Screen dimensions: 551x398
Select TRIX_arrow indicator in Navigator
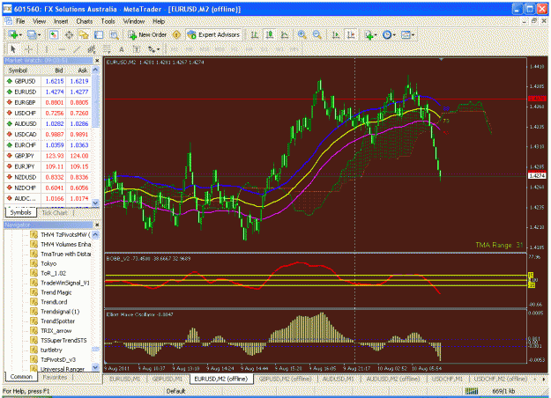coord(56,331)
